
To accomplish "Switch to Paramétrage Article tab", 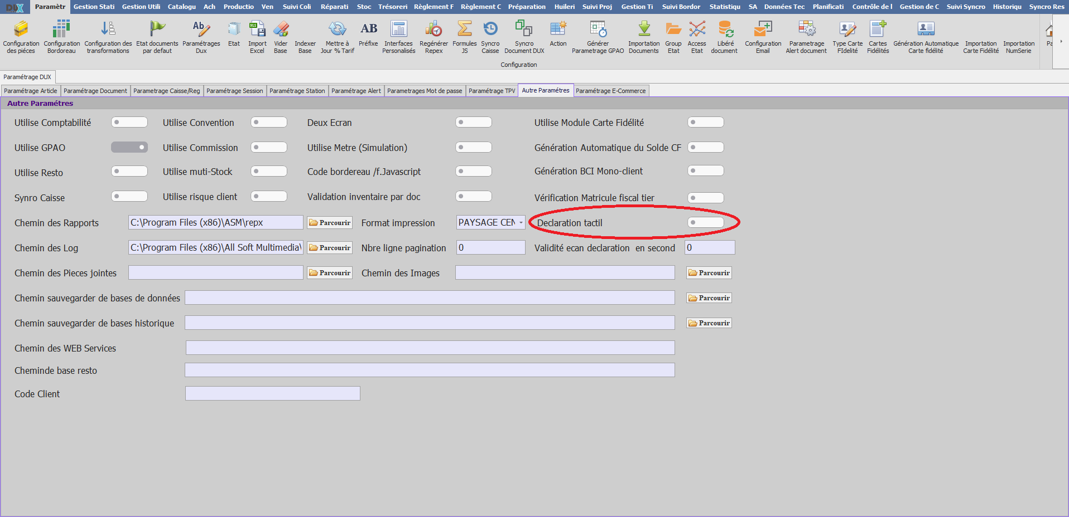I will (x=30, y=91).
